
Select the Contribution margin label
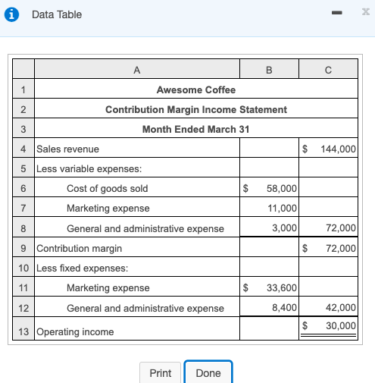(80, 248)
